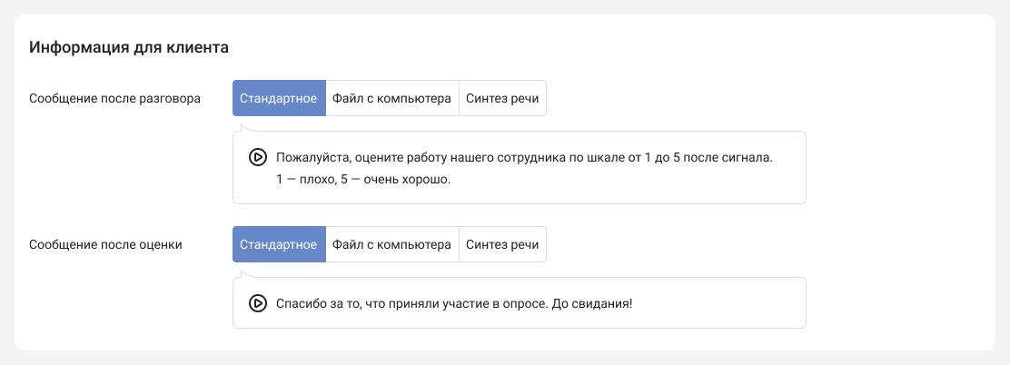Image resolution: width=1010 pixels, height=365 pixels.
Task: Switch to Синтез речи for Сообщение после разговора
Action: (x=502, y=98)
